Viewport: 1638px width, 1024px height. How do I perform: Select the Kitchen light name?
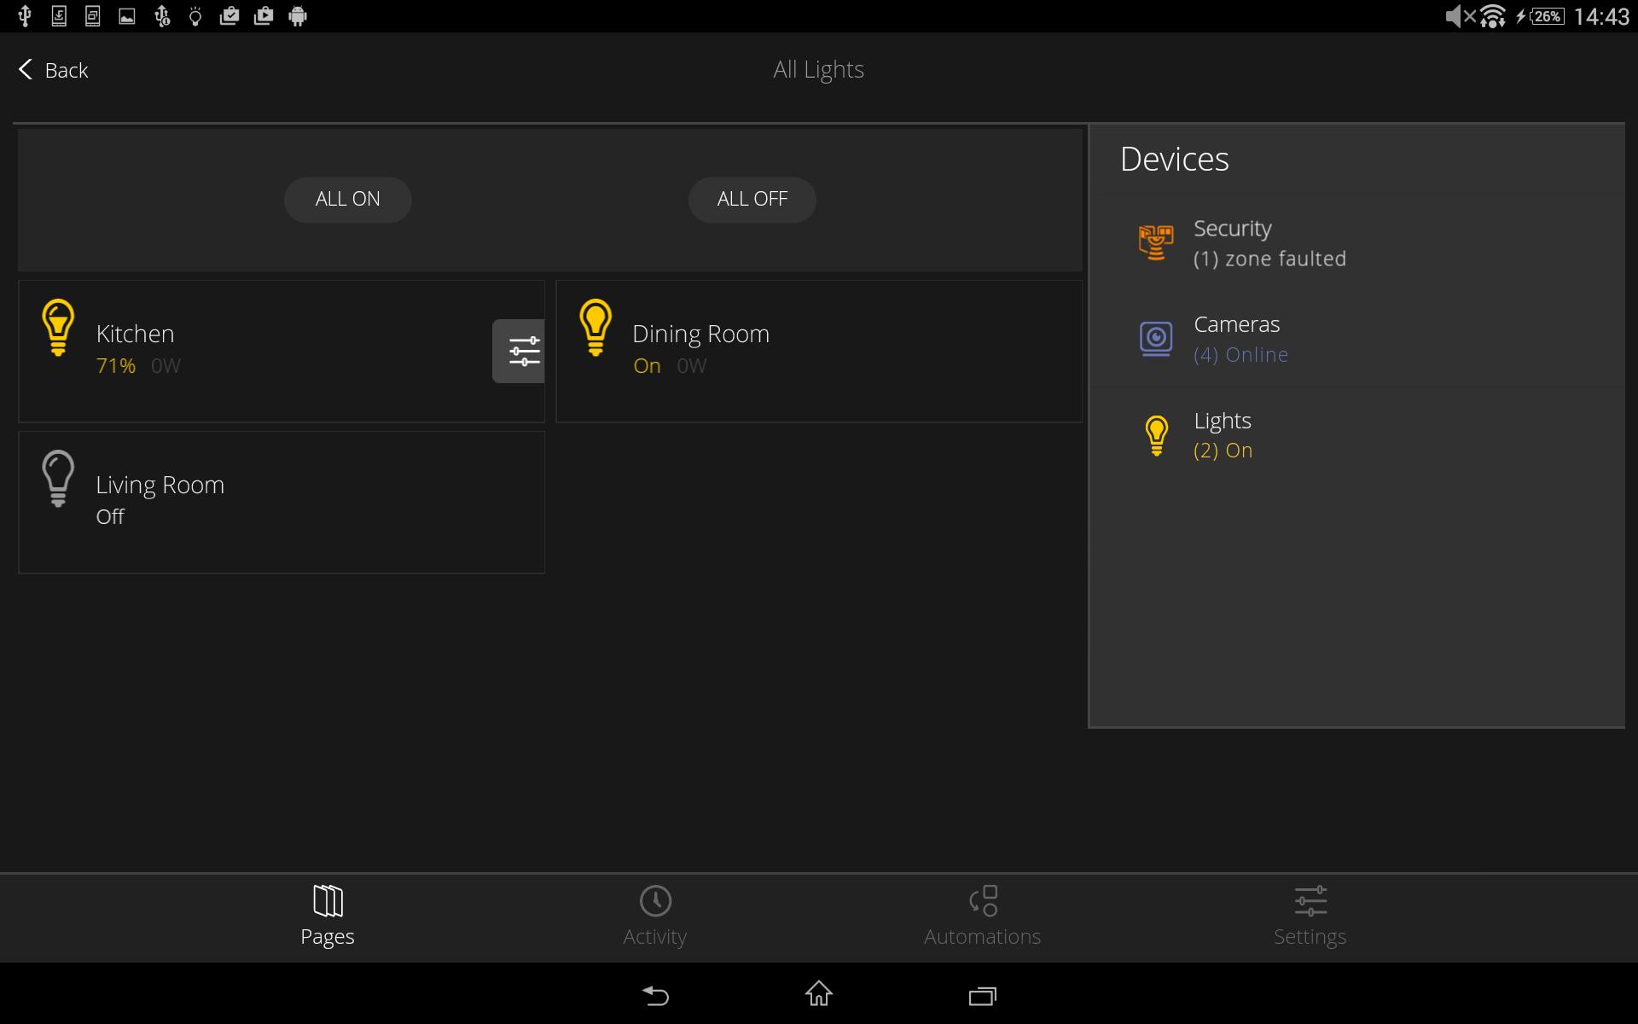(135, 334)
